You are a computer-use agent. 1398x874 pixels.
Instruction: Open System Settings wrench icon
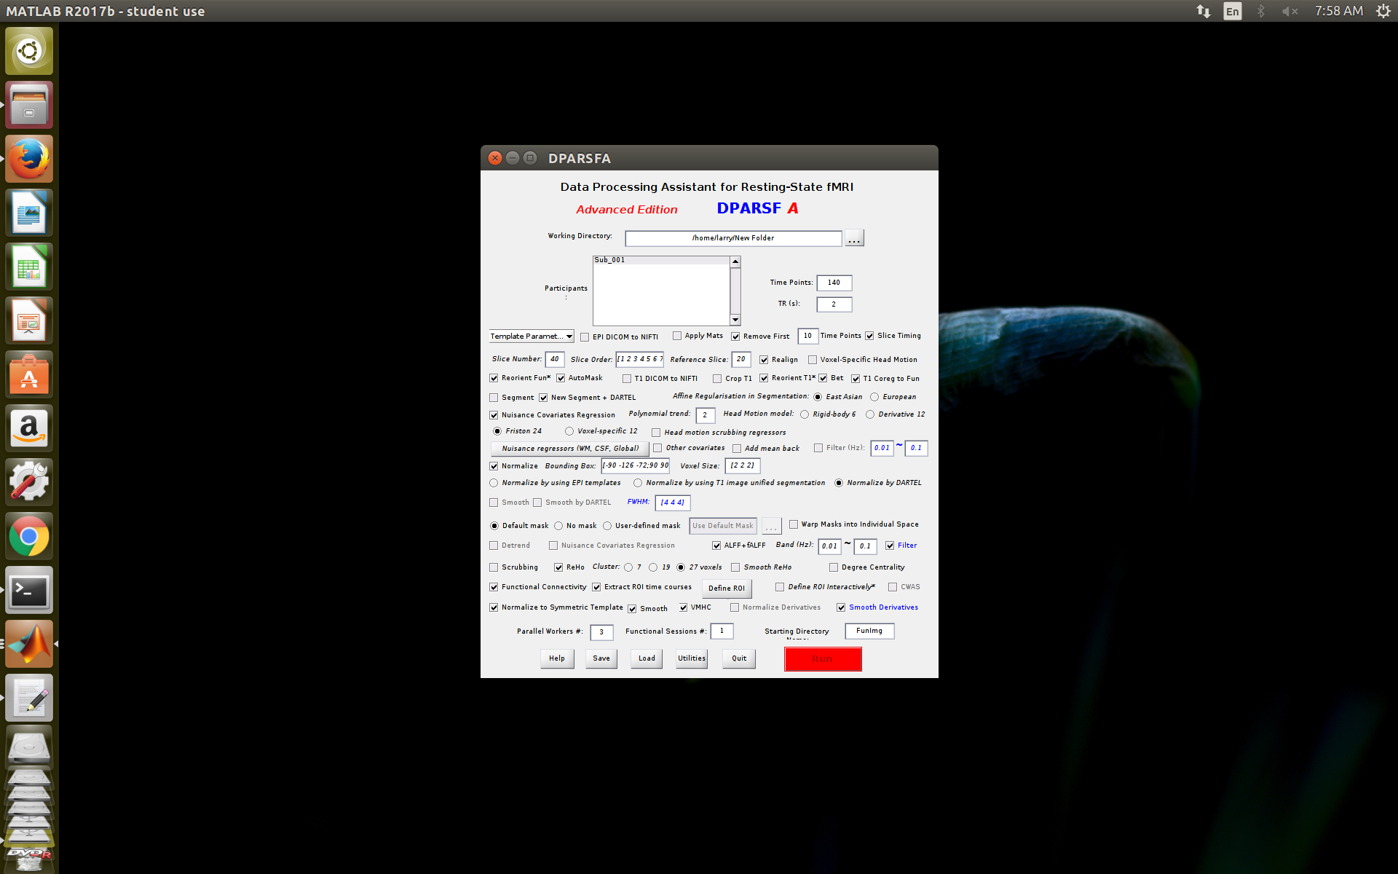29,482
